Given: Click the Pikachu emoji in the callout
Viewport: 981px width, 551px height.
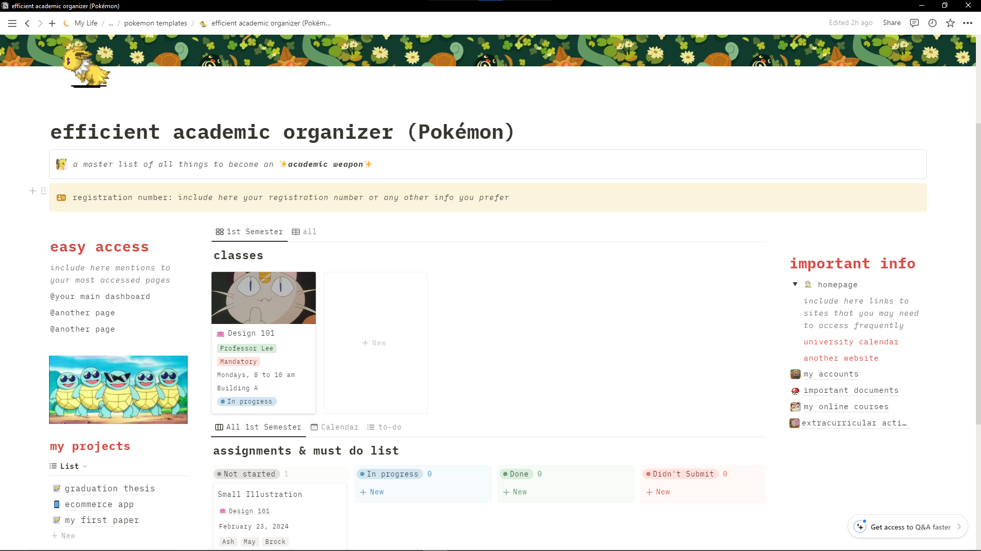Looking at the screenshot, I should [61, 164].
